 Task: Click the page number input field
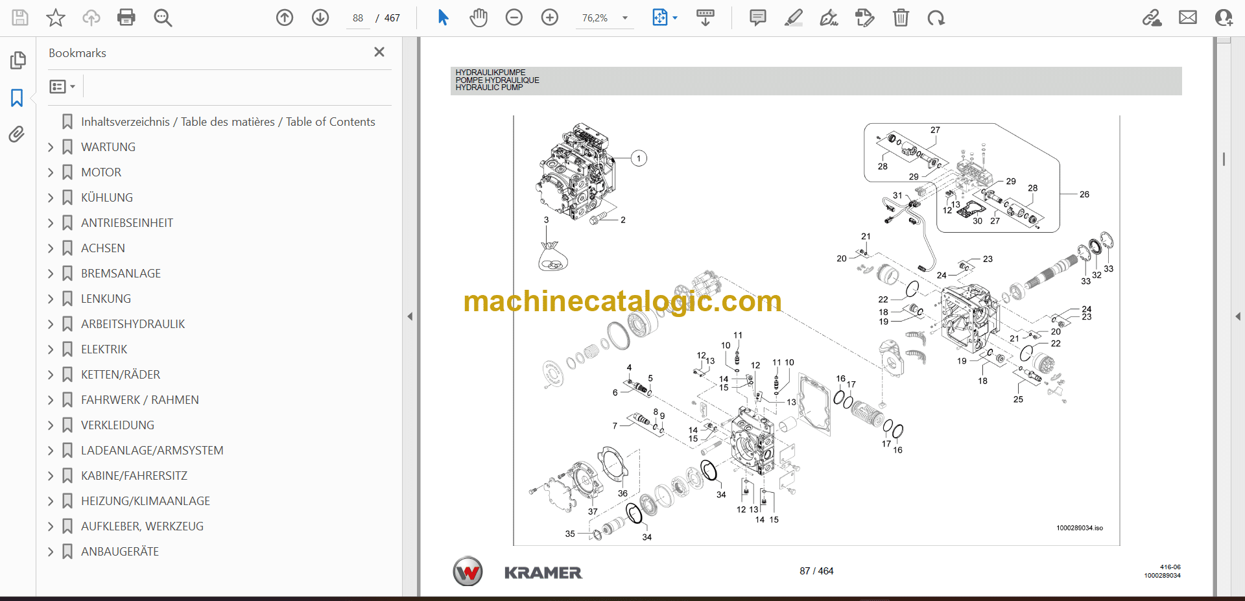(x=358, y=18)
